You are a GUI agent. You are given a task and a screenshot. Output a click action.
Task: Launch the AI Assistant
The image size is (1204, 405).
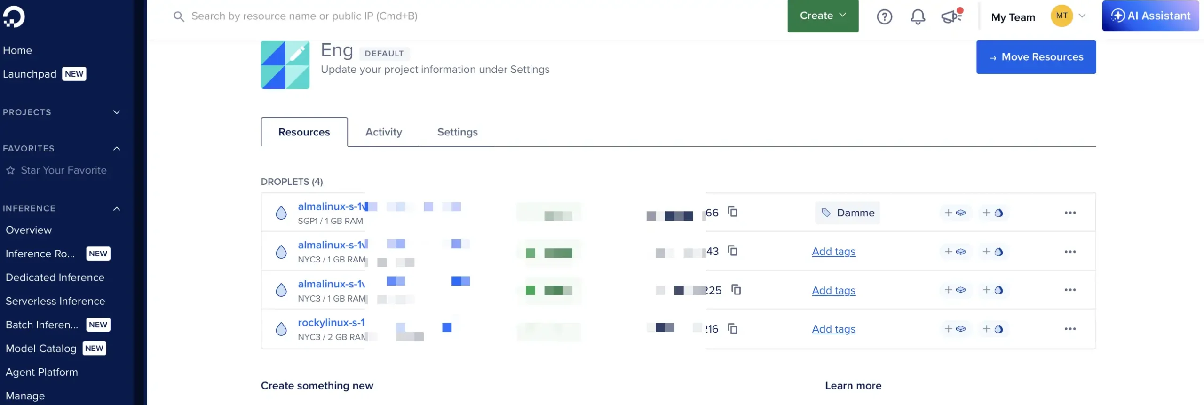point(1150,16)
